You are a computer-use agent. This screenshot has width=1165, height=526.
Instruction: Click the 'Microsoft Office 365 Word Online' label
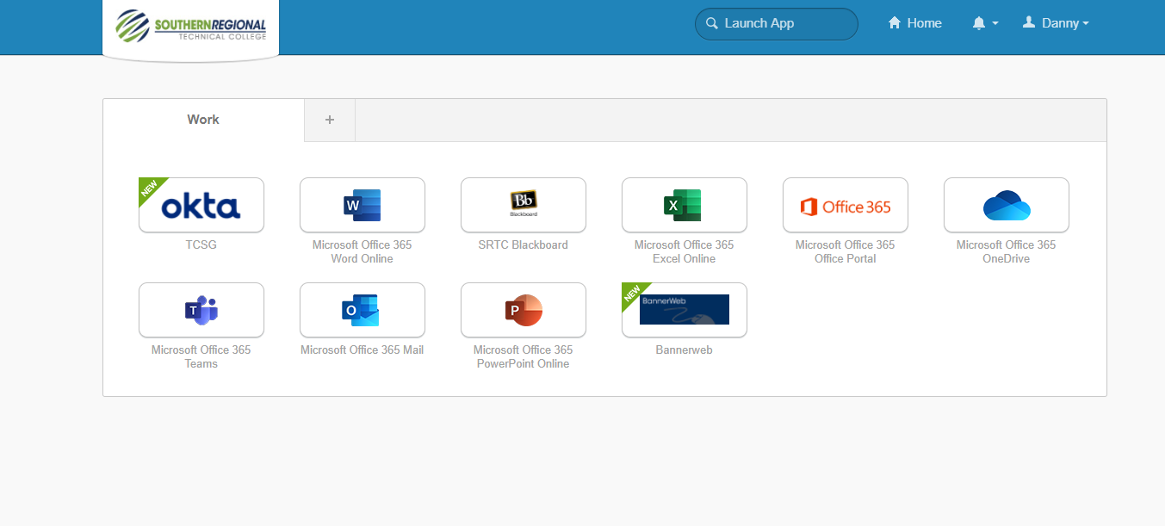tap(363, 251)
